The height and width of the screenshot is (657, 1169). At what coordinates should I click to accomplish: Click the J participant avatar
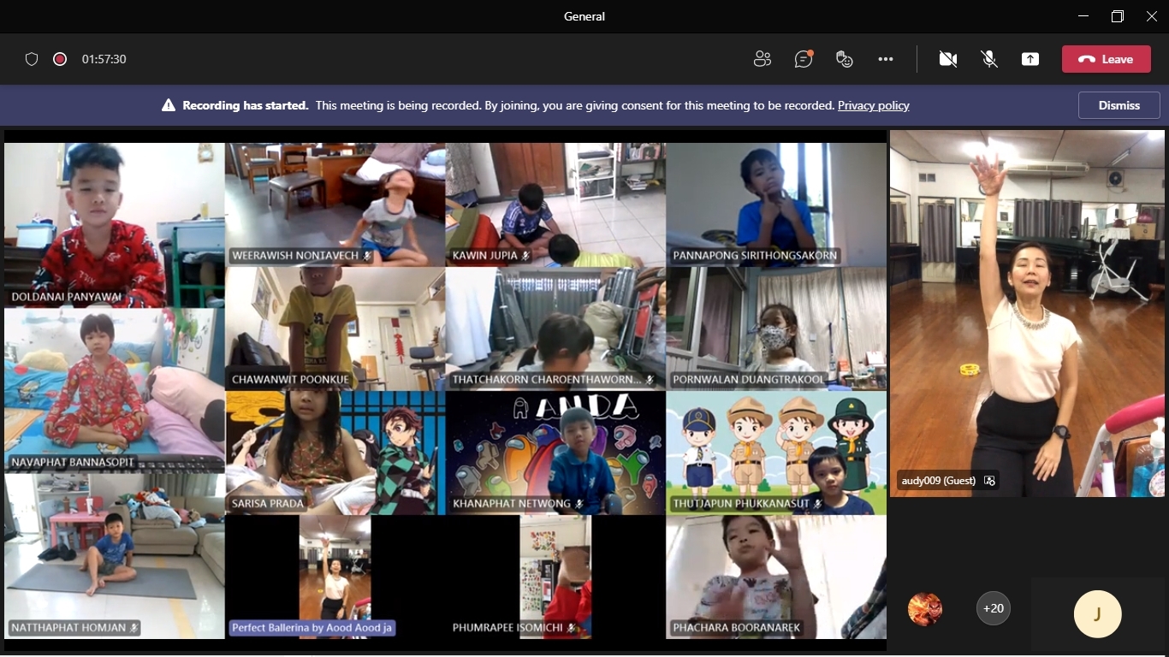point(1097,613)
